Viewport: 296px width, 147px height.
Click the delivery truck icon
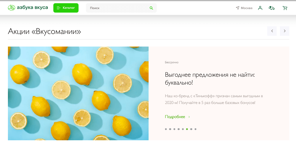[271, 8]
